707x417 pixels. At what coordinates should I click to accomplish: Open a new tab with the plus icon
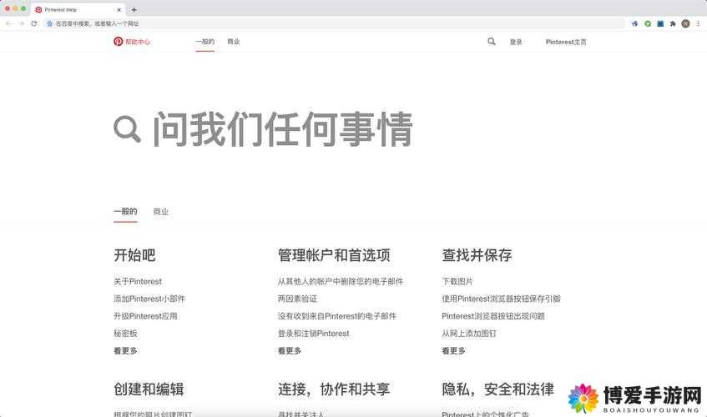(x=134, y=9)
